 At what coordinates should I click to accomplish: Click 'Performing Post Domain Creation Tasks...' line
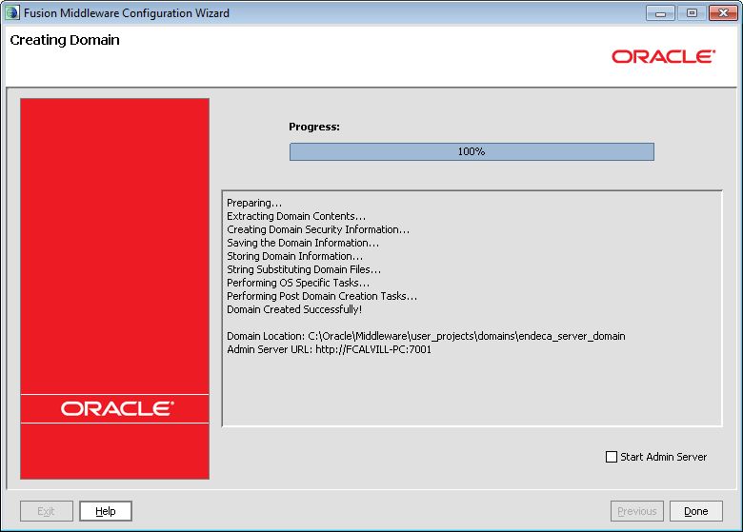pos(322,296)
